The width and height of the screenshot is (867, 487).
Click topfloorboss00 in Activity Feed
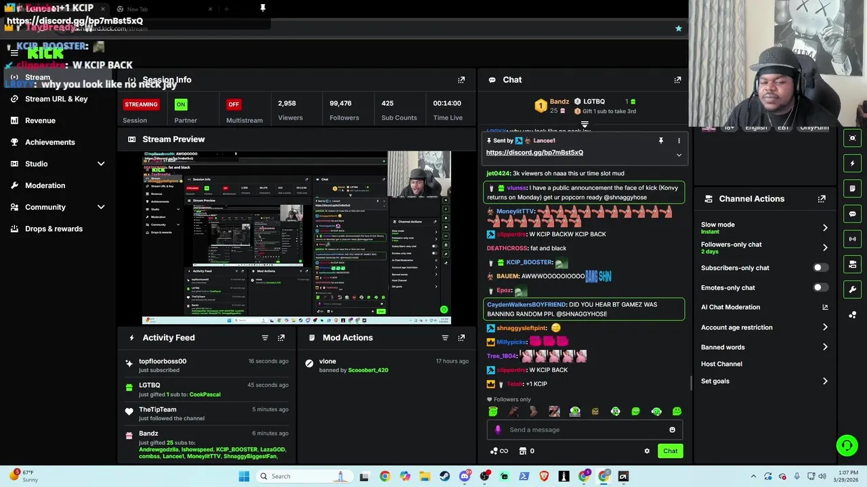(163, 361)
